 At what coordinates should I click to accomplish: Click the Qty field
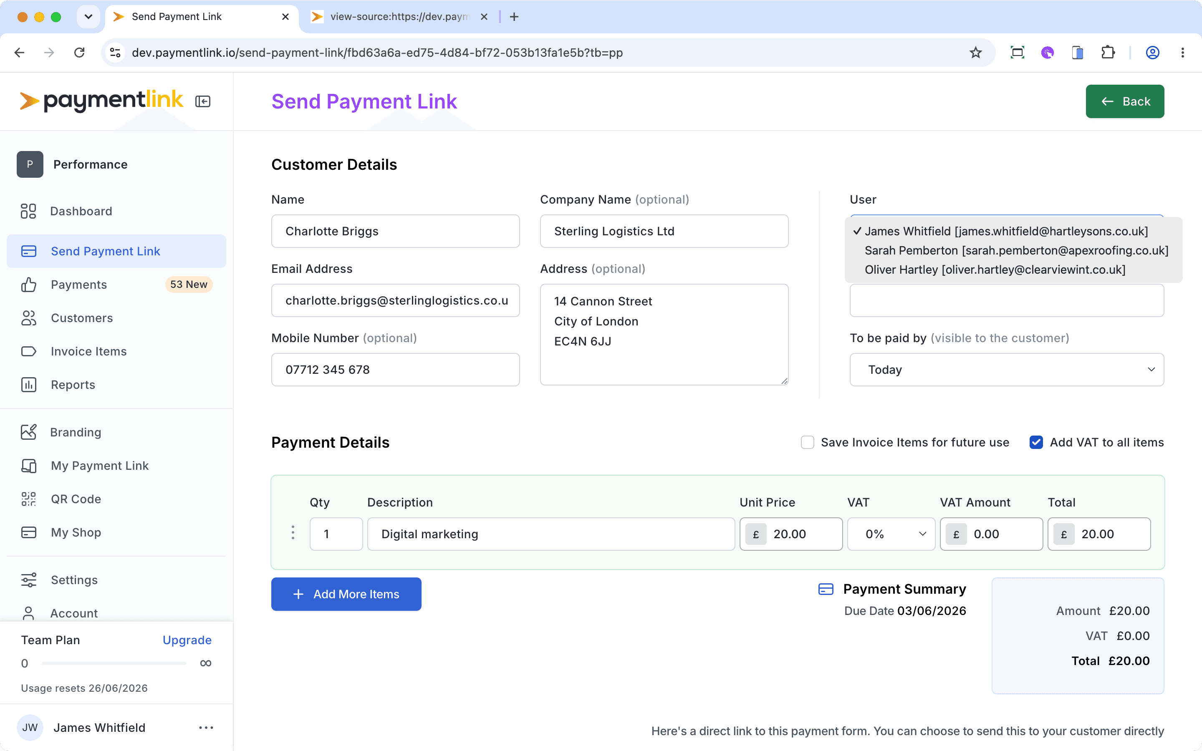pyautogui.click(x=336, y=534)
